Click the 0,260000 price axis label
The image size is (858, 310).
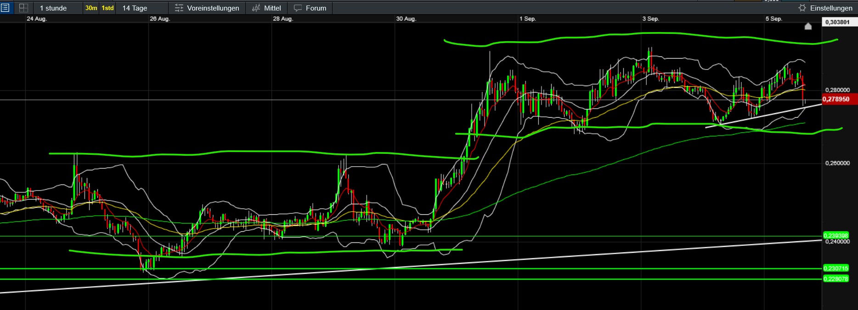[x=837, y=163]
